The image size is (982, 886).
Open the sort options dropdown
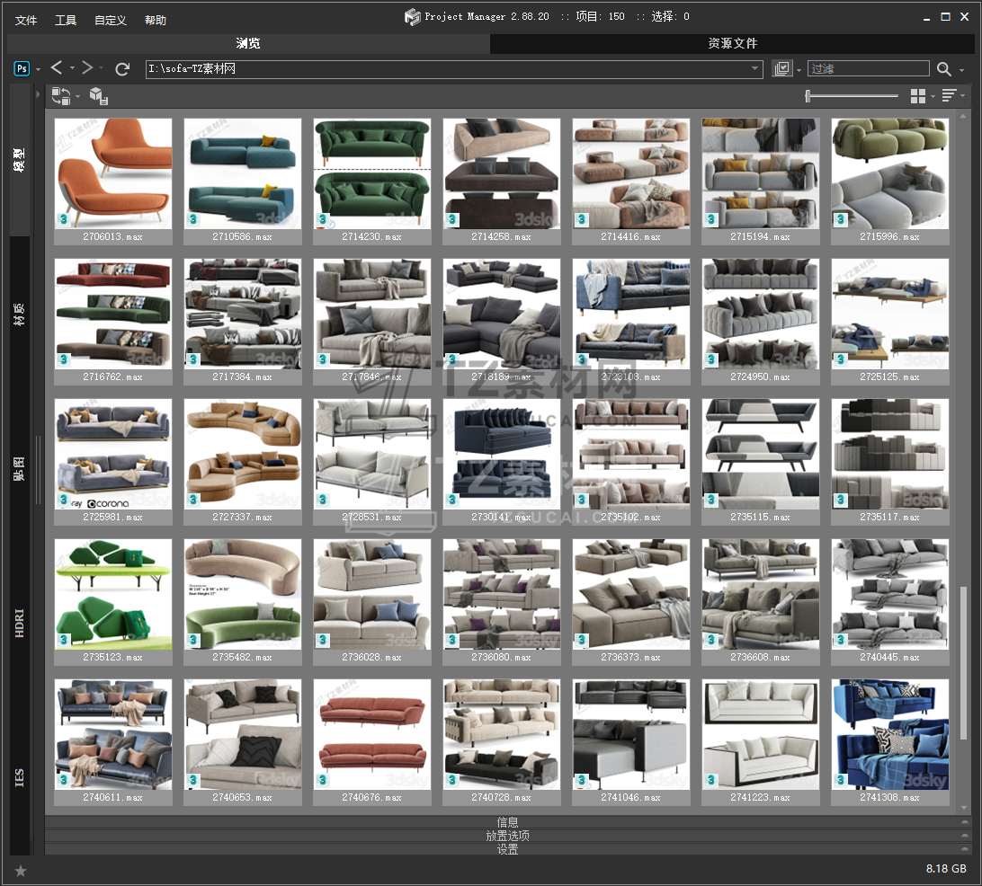(x=950, y=96)
